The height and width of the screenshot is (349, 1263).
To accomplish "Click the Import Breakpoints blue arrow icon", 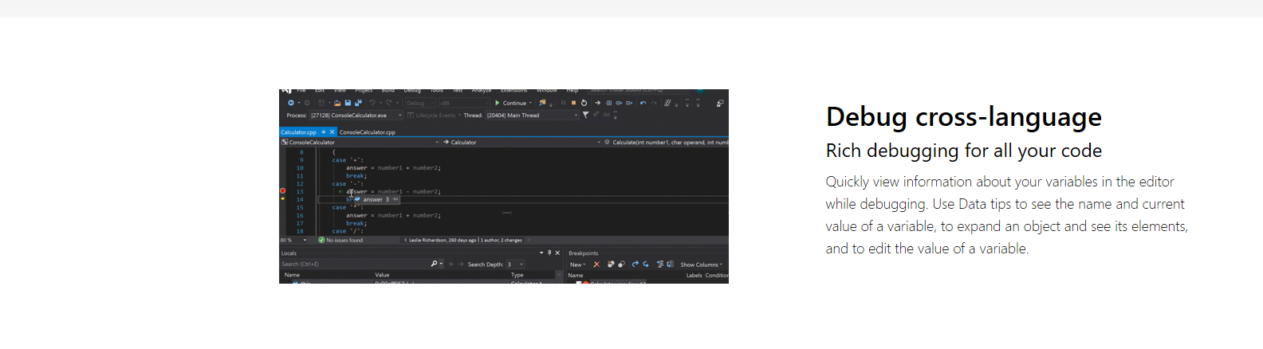I will [646, 265].
